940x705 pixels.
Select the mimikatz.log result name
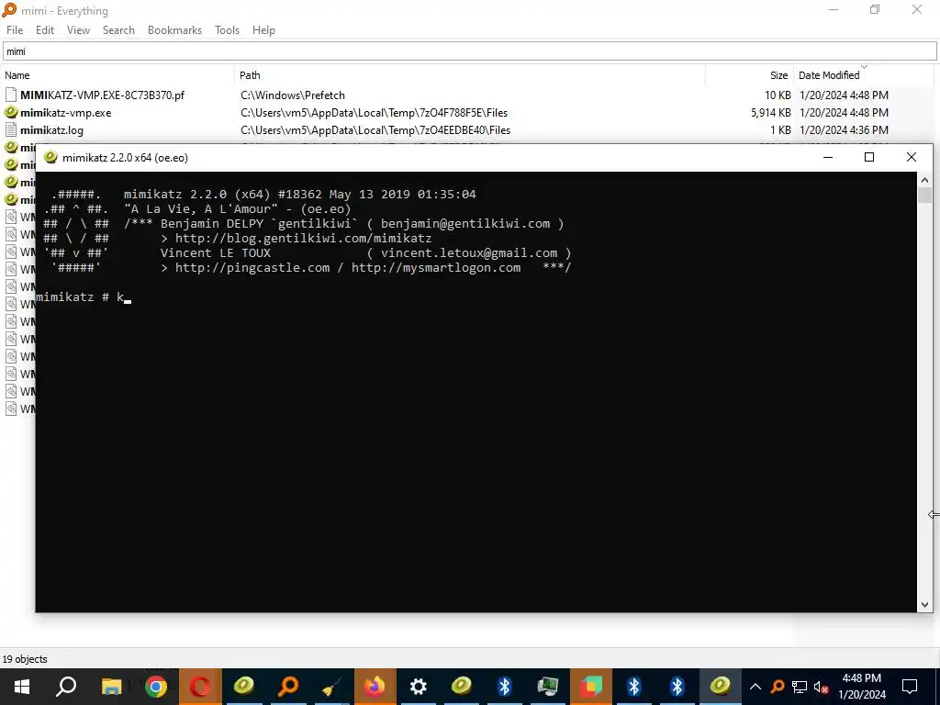point(51,130)
